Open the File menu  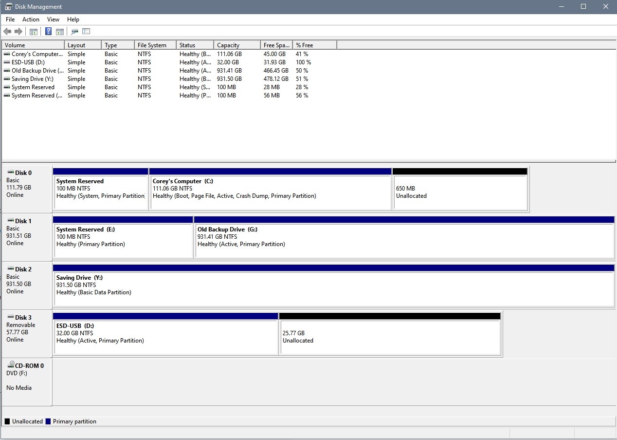coord(10,19)
